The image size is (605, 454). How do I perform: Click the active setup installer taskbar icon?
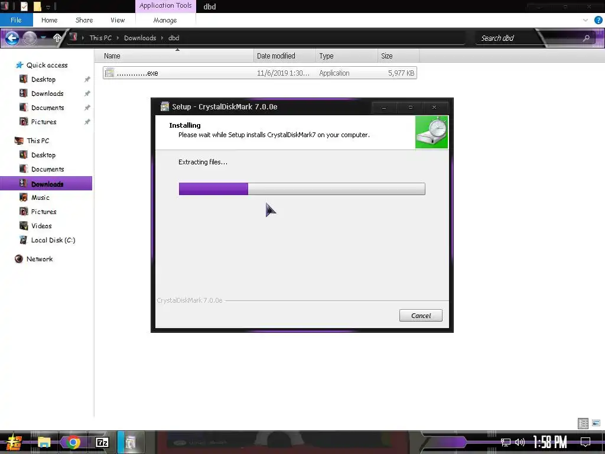coord(131,442)
